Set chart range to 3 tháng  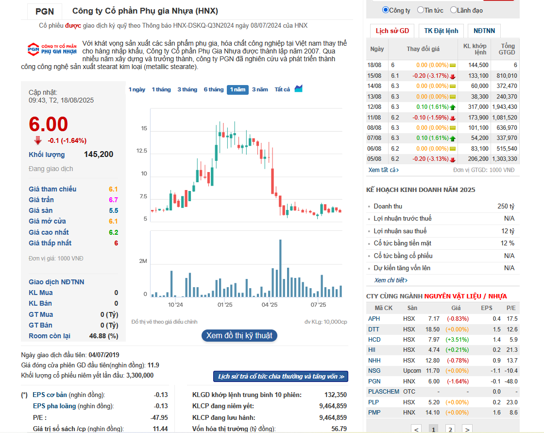pos(187,89)
